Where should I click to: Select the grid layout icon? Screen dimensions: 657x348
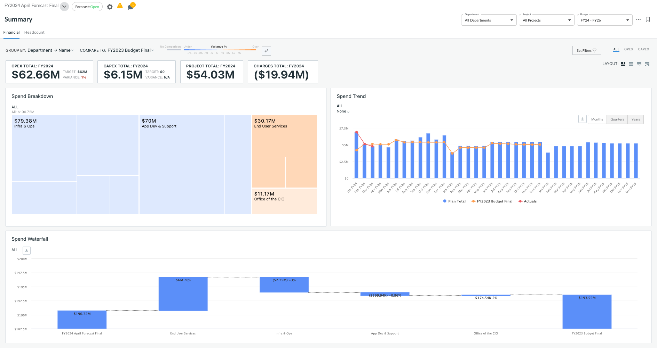point(623,64)
